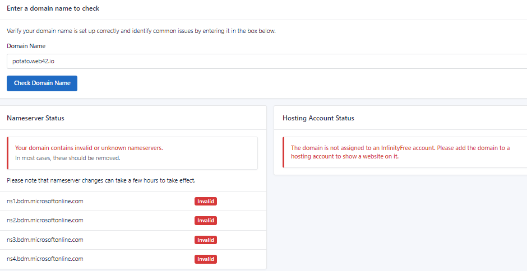
Task: Select the Hosting Account Status panel heading
Action: (x=318, y=118)
